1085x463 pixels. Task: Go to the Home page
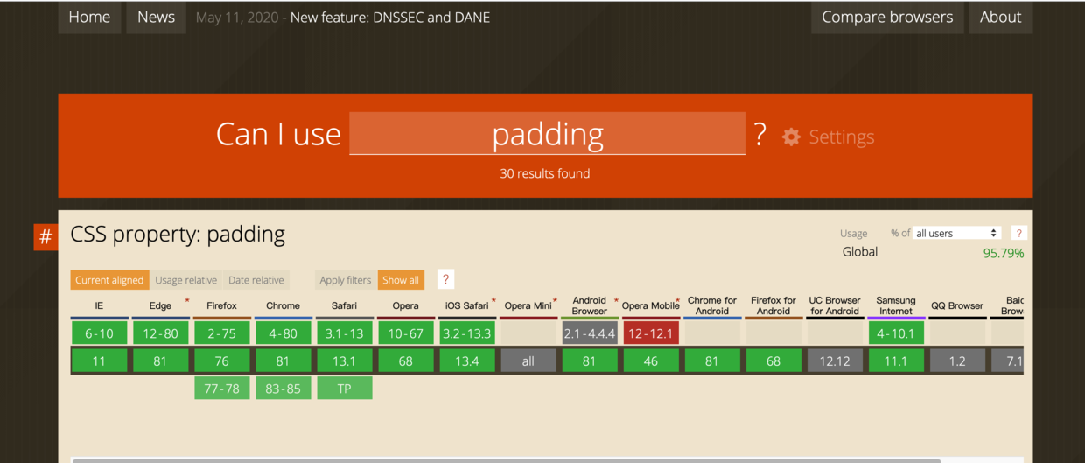click(89, 17)
